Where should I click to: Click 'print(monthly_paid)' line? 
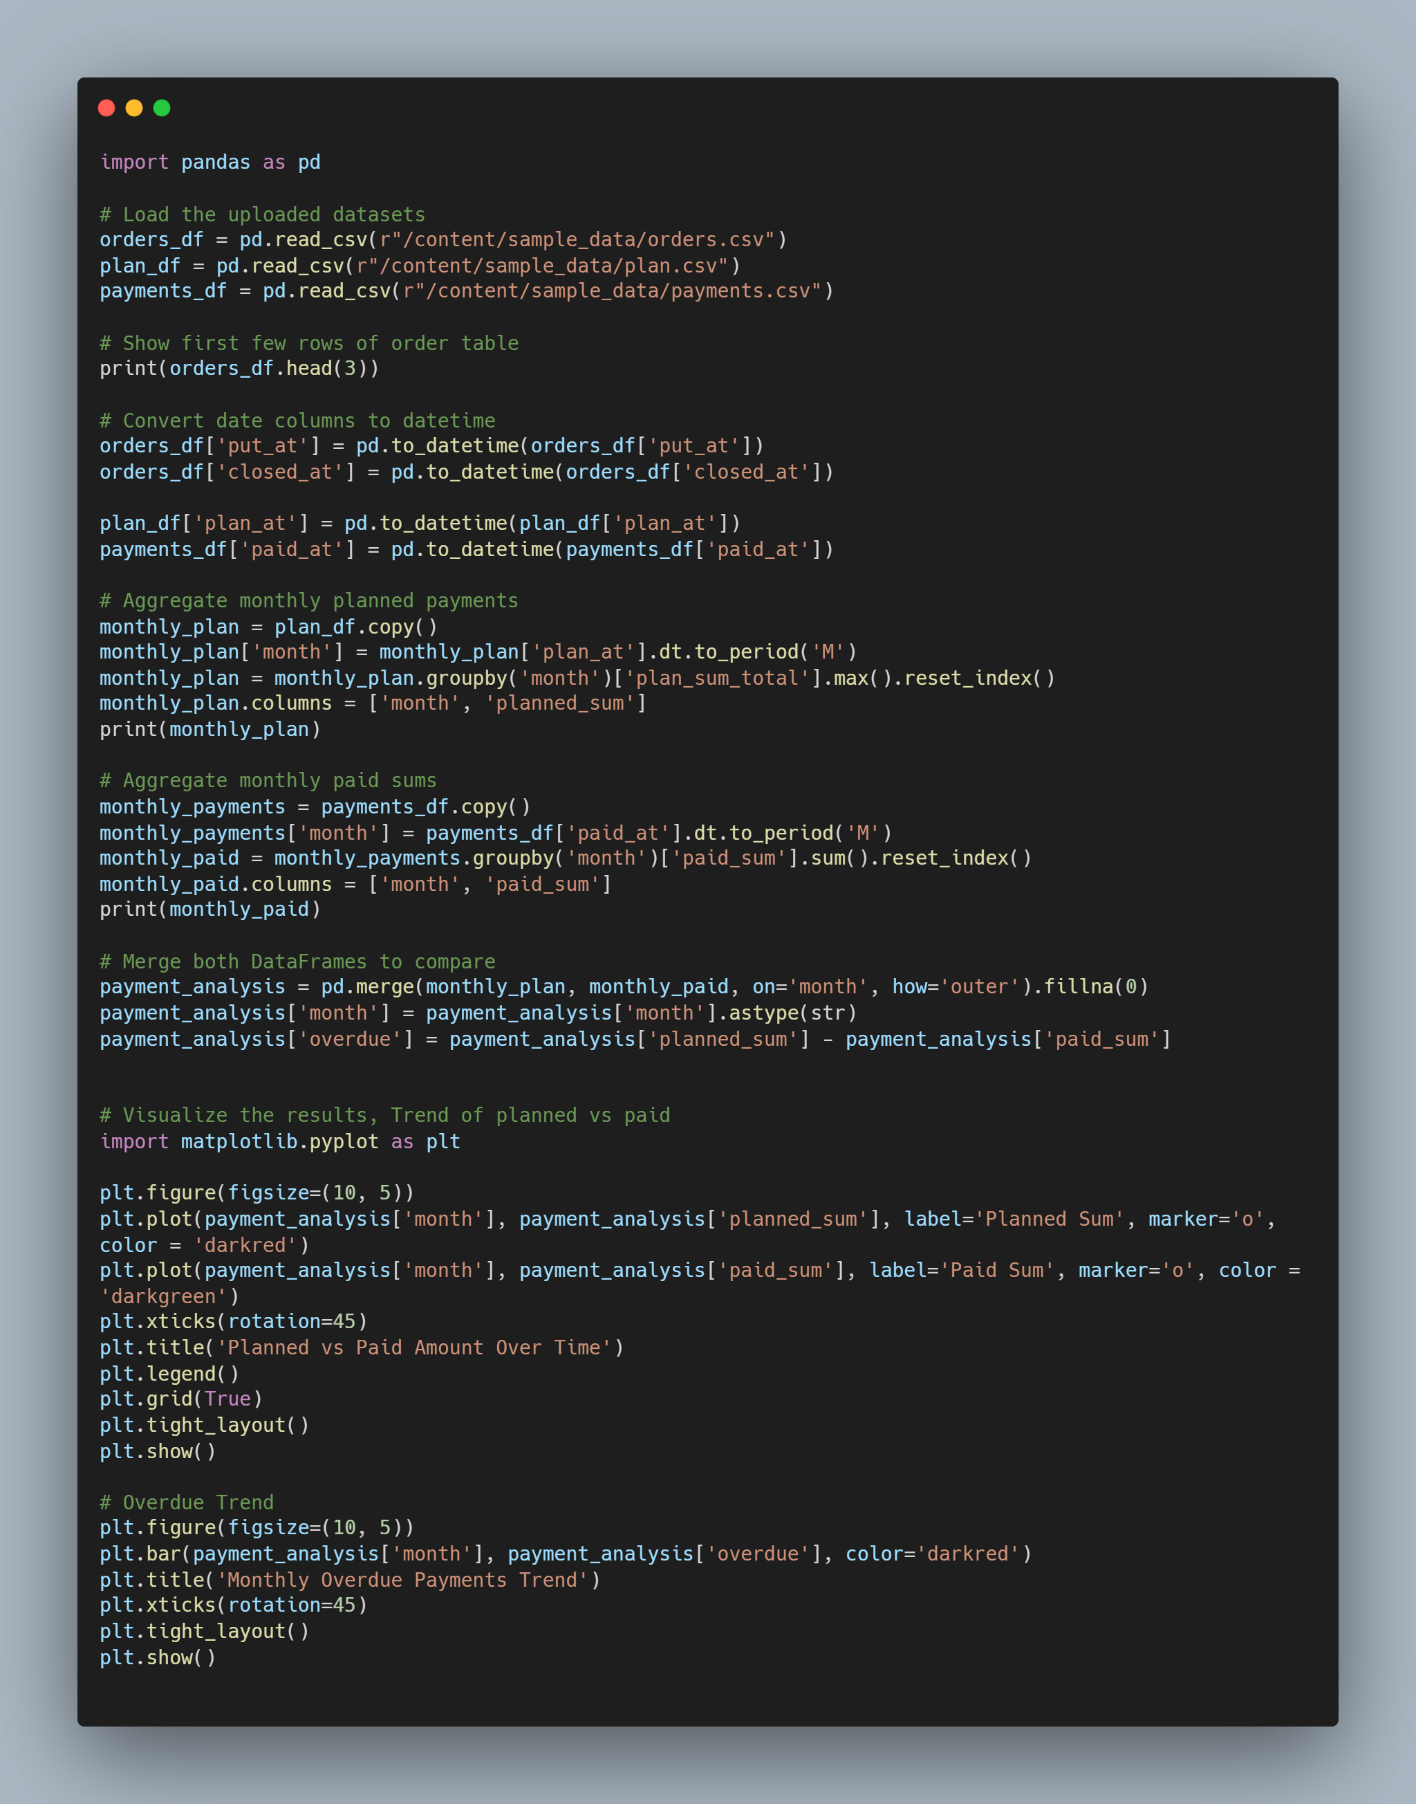click(209, 910)
